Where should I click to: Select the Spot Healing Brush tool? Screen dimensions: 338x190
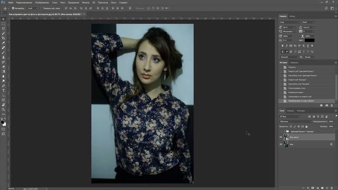3,47
